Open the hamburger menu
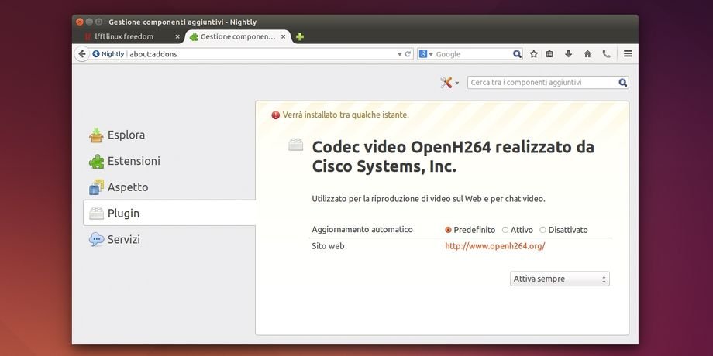Image resolution: width=713 pixels, height=356 pixels. [x=628, y=53]
